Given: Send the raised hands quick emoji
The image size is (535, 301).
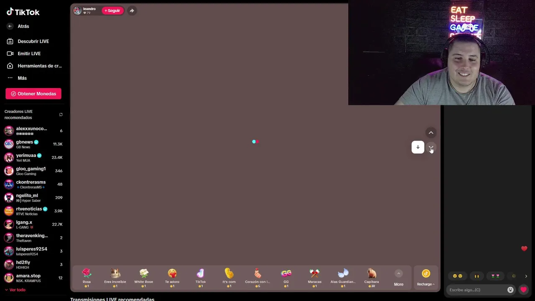Looking at the screenshot, I should (476, 276).
